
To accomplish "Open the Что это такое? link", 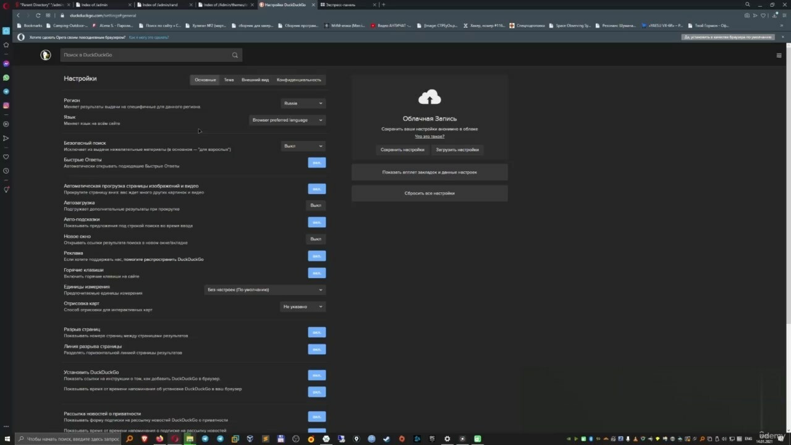I will (x=429, y=136).
